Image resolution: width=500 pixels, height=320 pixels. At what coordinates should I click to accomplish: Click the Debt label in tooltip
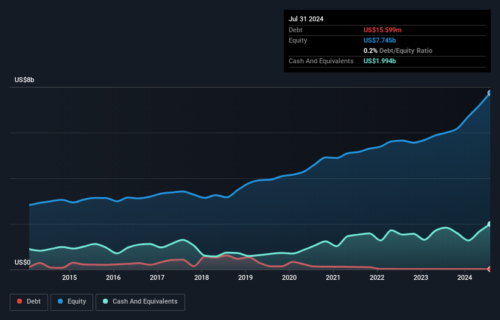coord(295,30)
